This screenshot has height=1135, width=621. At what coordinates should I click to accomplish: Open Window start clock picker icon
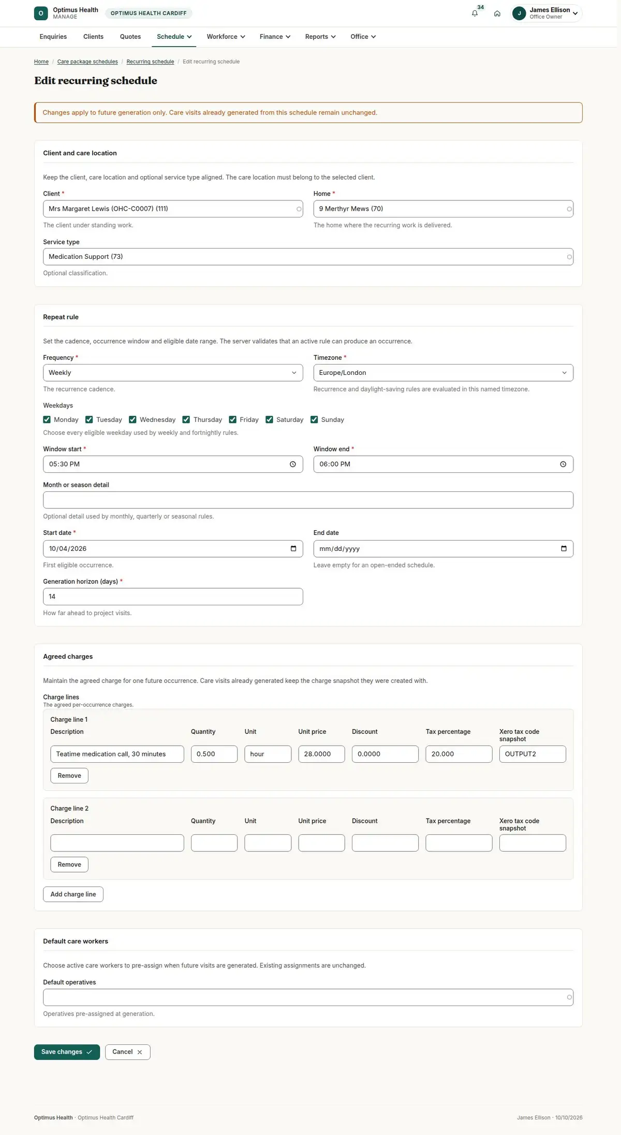293,464
